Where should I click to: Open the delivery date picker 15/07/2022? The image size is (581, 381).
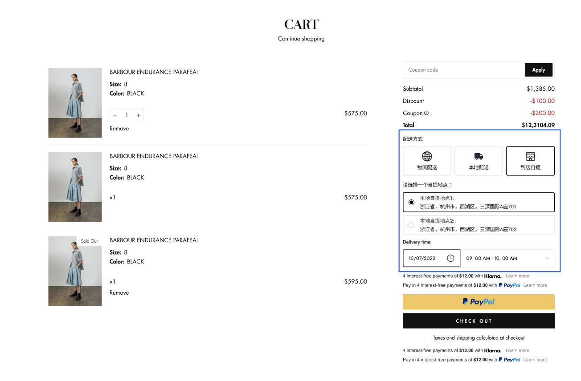coord(431,258)
